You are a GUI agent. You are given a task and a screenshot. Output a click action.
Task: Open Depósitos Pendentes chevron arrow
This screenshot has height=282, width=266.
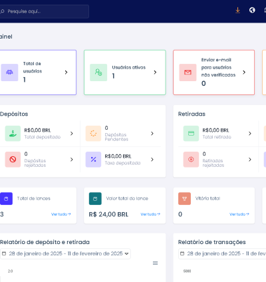pos(152,134)
